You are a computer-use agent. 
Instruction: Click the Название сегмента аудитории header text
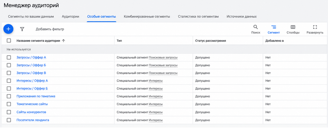pos(38,41)
